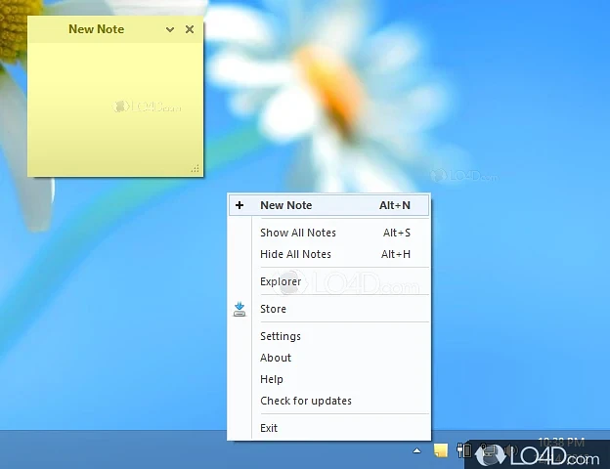Click the Store download icon in menu

tap(240, 309)
